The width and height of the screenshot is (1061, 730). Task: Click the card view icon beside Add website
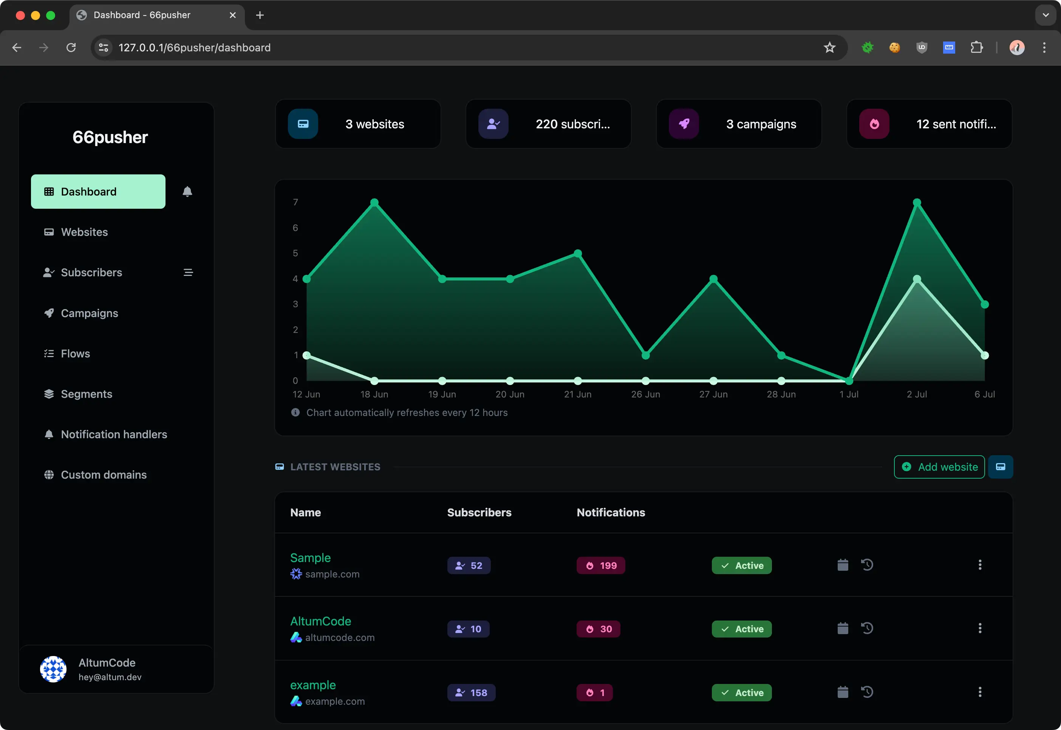1001,467
